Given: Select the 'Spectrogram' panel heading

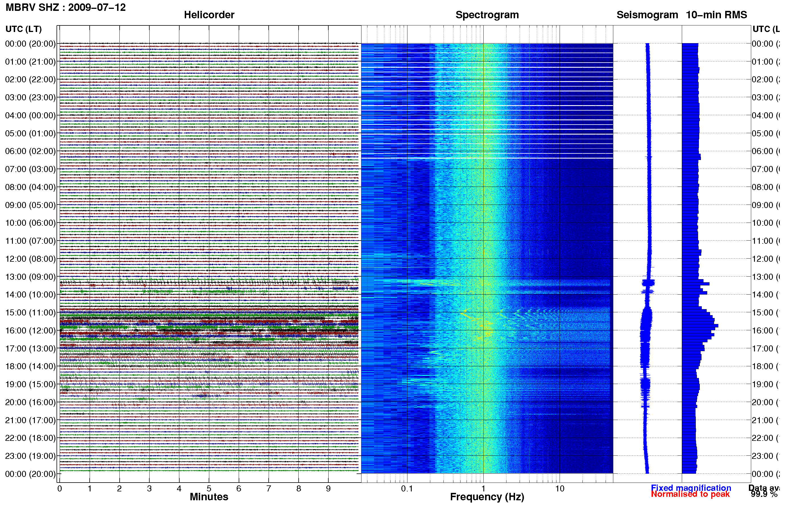Looking at the screenshot, I should tap(487, 15).
